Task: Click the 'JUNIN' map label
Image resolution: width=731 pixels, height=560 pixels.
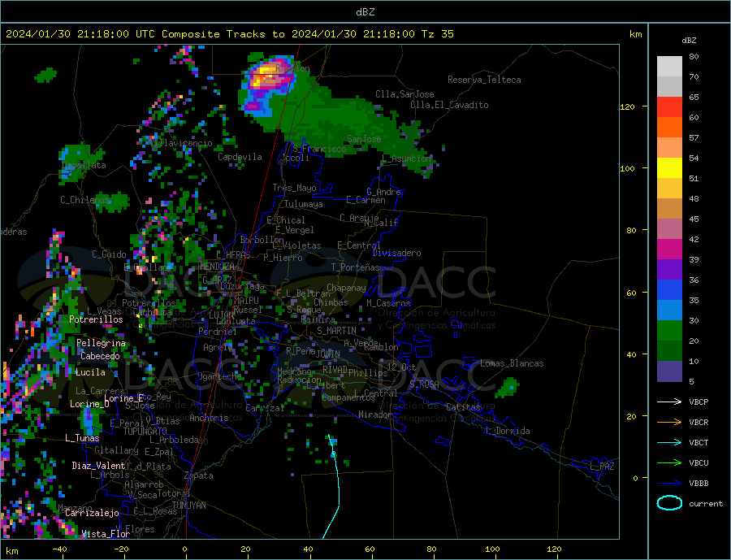Action: click(x=328, y=354)
